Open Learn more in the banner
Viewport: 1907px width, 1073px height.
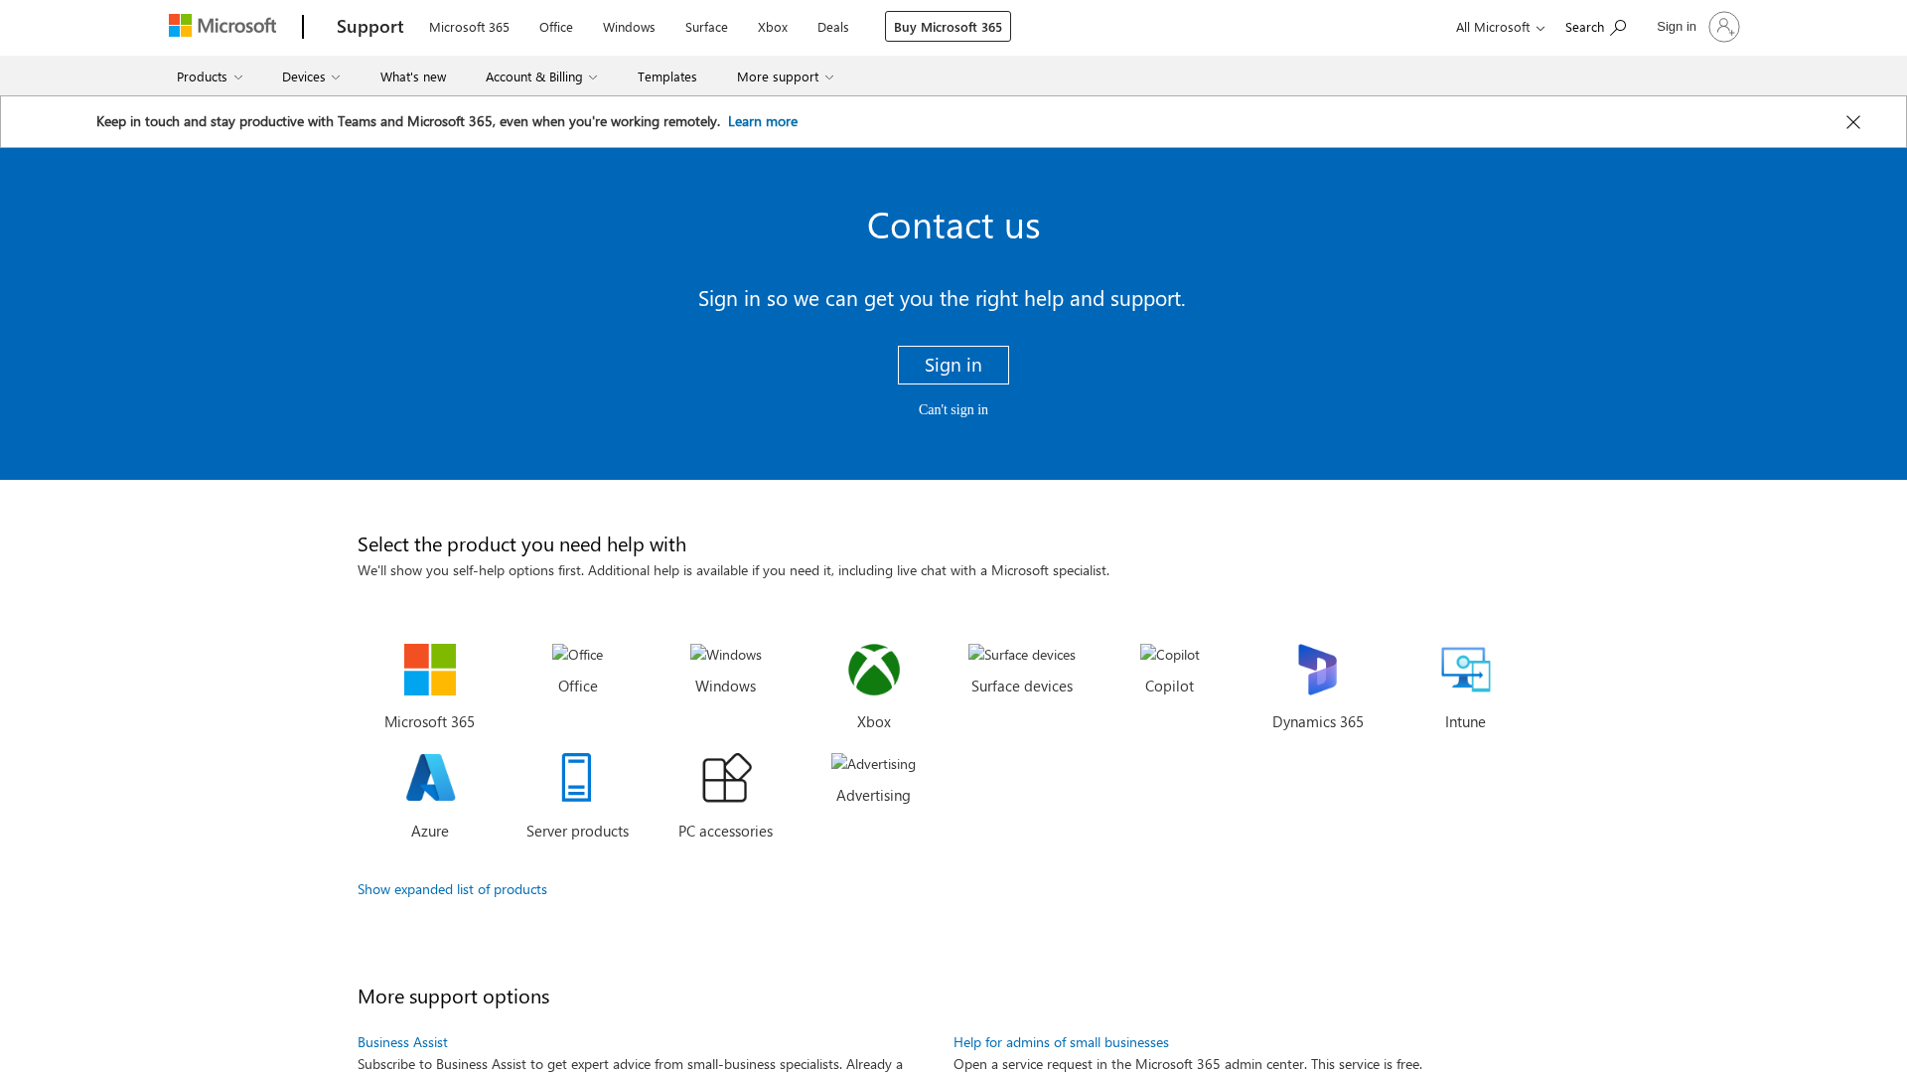763,121
